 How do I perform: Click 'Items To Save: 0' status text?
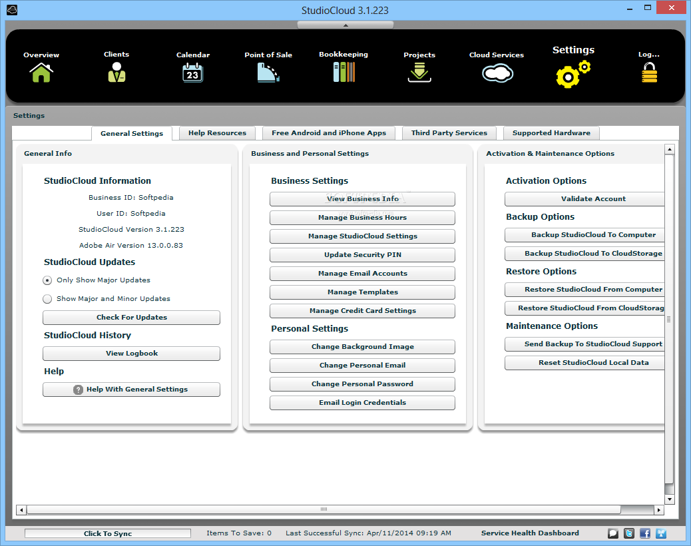pyautogui.click(x=239, y=533)
